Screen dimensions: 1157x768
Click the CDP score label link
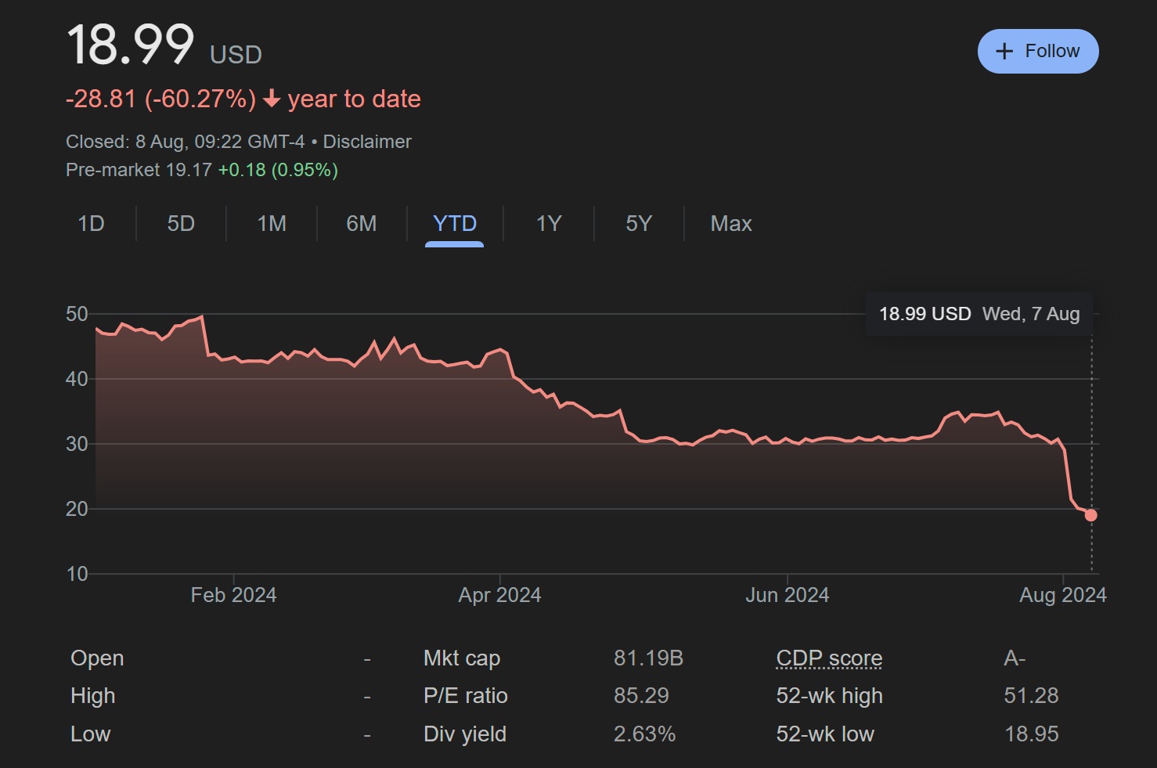[x=829, y=658]
